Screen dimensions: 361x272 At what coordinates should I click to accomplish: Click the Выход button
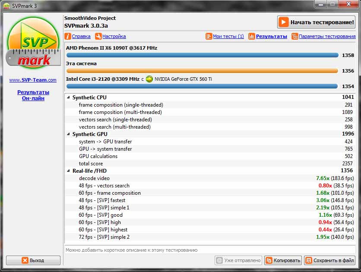click(x=33, y=260)
